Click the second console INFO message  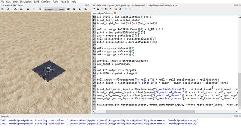coord(99,124)
